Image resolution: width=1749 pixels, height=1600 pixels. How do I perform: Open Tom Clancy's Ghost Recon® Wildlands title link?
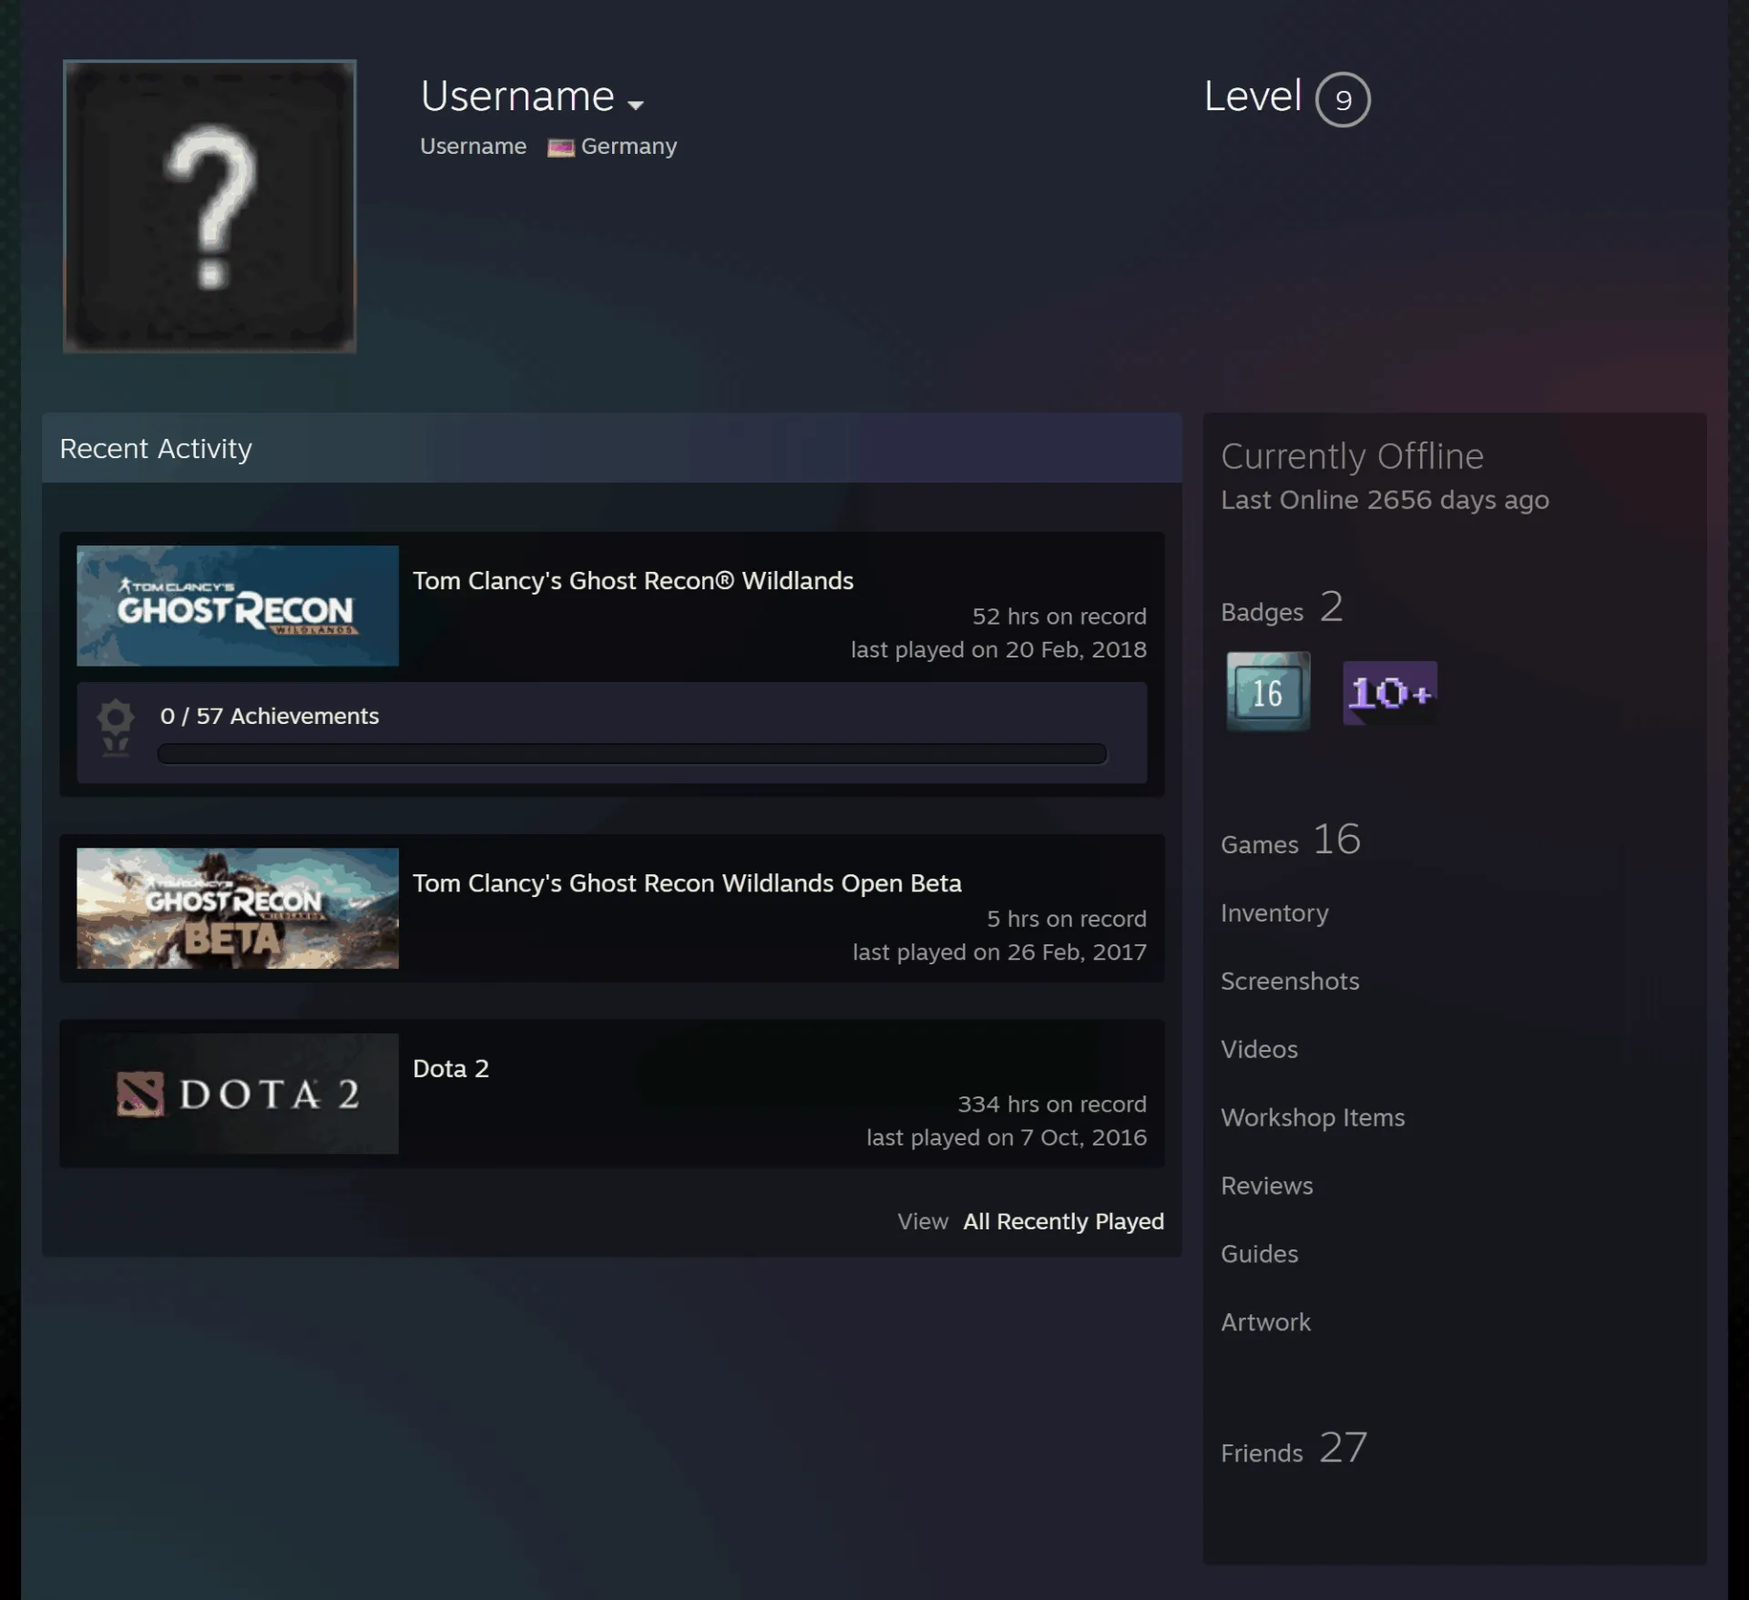click(633, 581)
